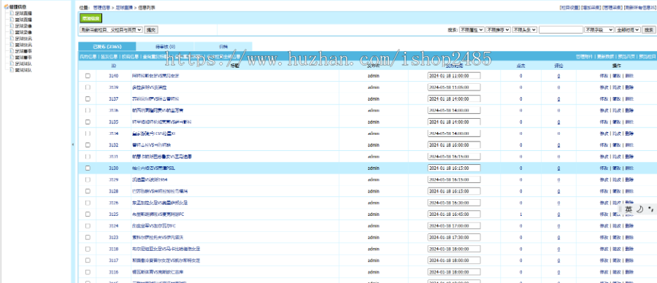
Task: Collapse the sidebar with the splitter arrow
Action: click(73, 144)
